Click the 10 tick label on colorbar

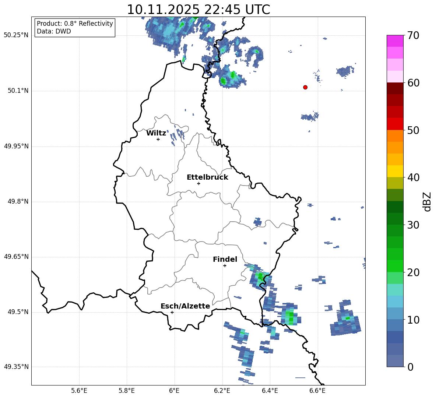click(414, 320)
